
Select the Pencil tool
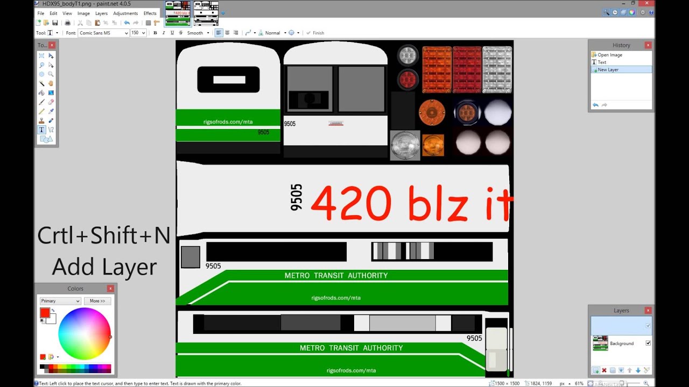pyautogui.click(x=41, y=111)
